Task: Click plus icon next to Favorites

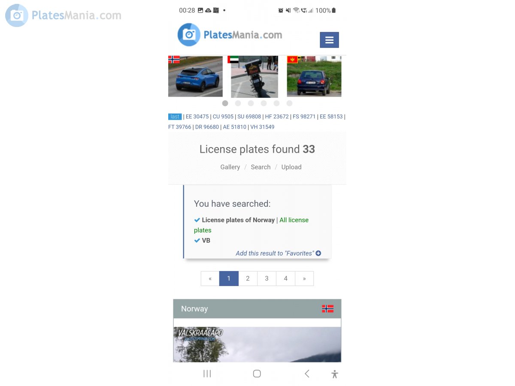Action: pyautogui.click(x=318, y=253)
